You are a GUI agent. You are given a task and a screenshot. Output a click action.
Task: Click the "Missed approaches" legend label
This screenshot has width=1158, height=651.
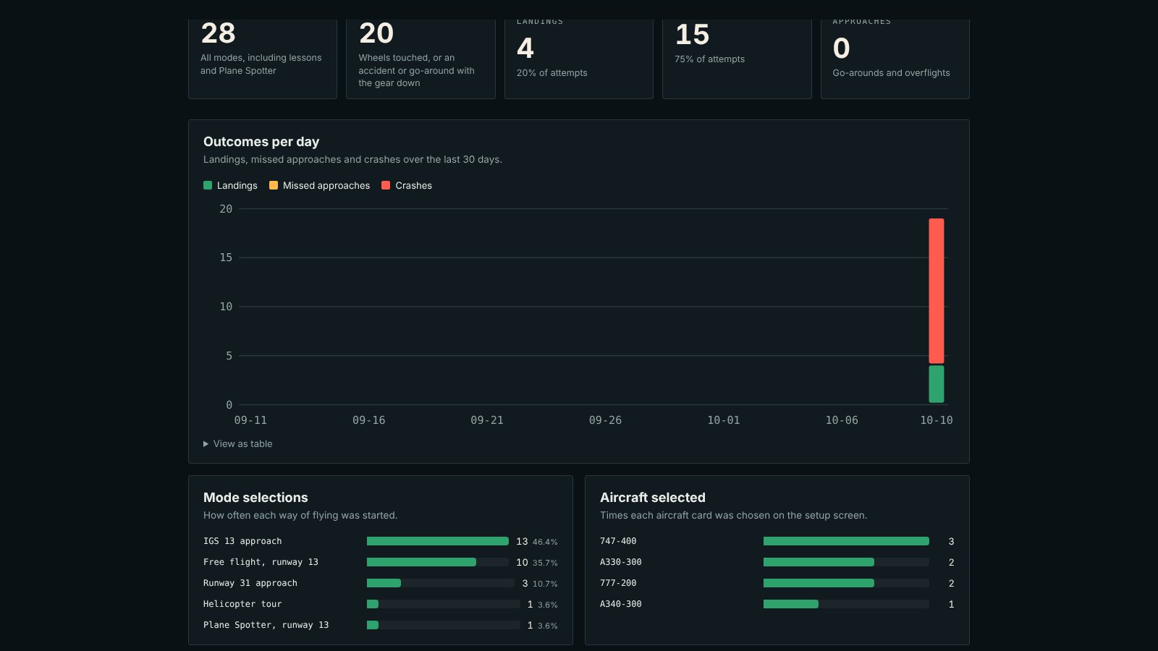(x=326, y=186)
